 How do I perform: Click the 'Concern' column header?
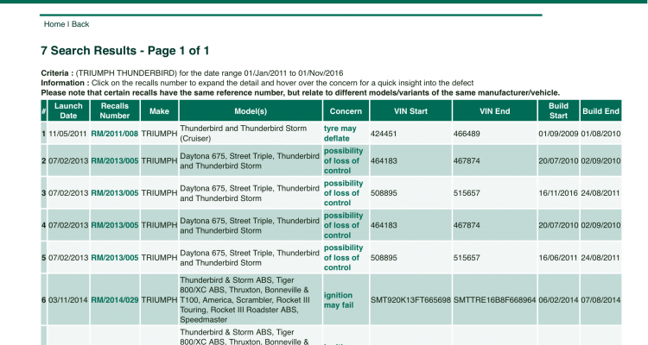point(346,110)
